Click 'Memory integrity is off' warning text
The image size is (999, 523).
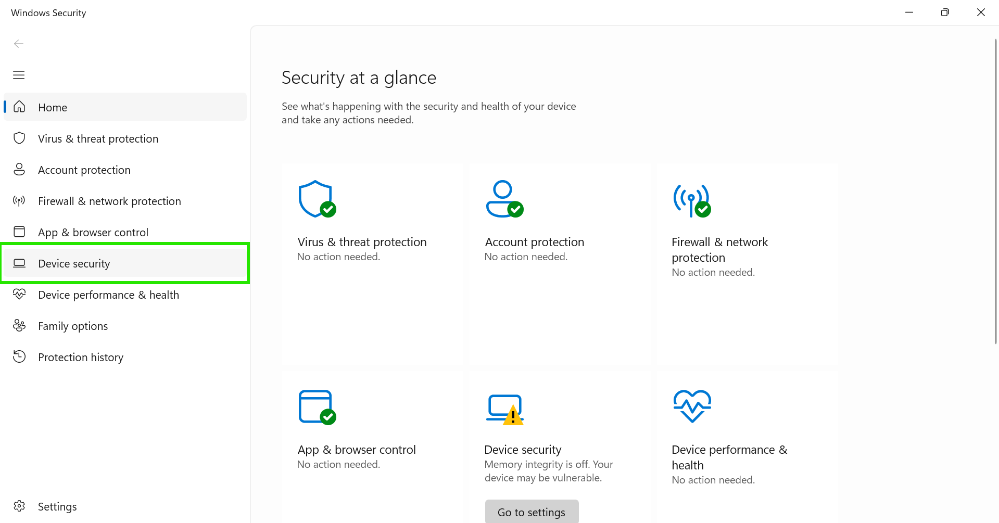click(549, 471)
